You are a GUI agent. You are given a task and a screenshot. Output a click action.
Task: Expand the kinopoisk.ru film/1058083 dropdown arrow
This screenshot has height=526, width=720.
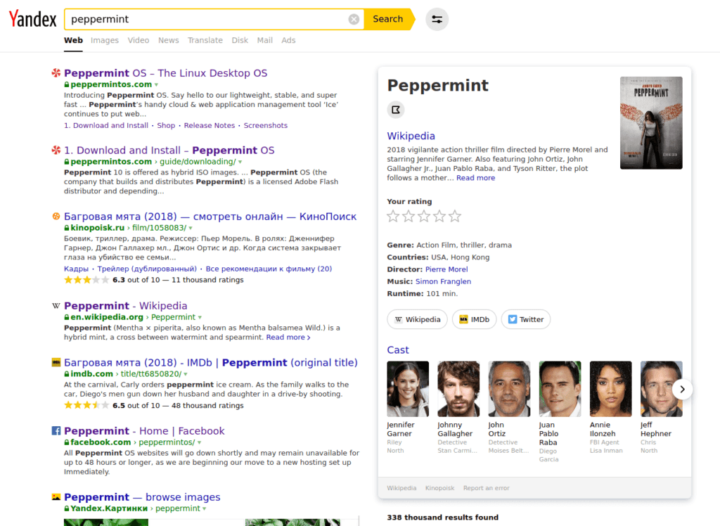191,229
